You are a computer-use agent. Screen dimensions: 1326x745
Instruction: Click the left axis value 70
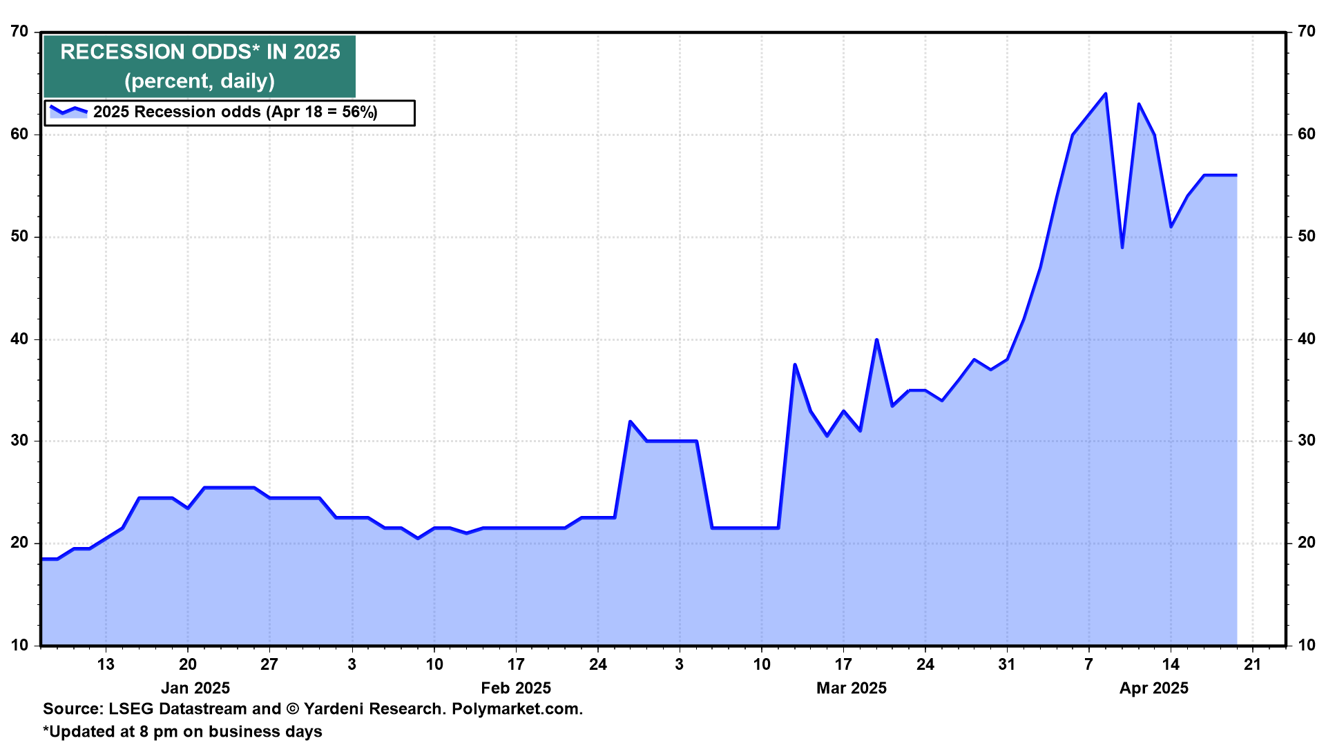click(20, 32)
